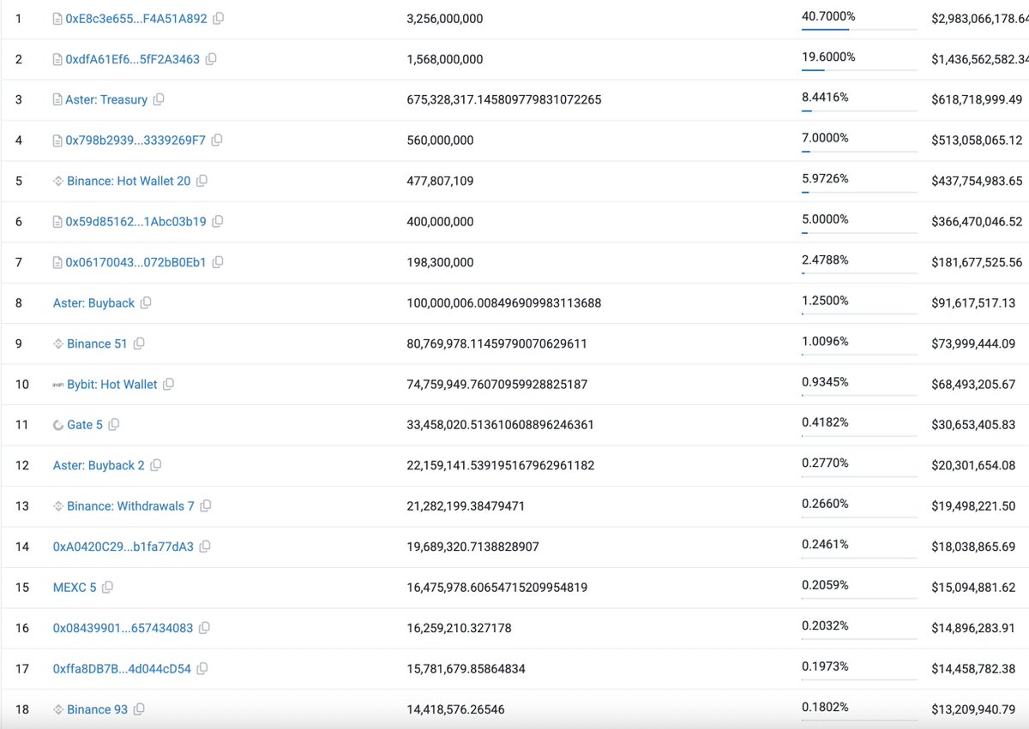The height and width of the screenshot is (729, 1029).
Task: Copy address 0xdfA61Ef6...5fF2A3463
Action: pos(211,59)
